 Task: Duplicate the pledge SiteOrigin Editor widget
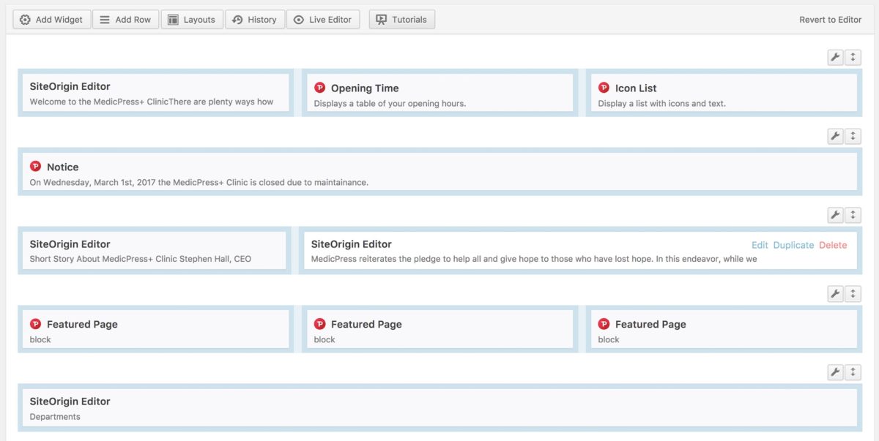[793, 245]
